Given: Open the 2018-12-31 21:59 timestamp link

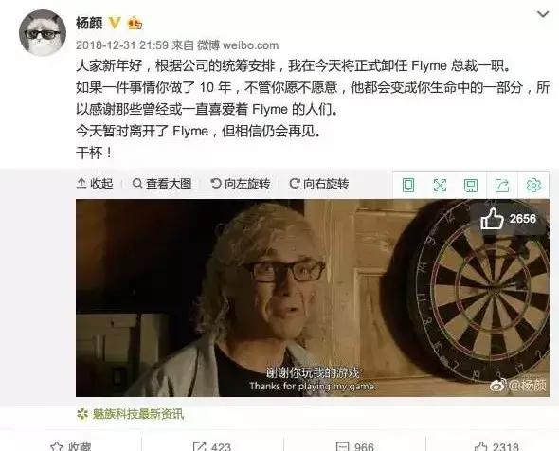Looking at the screenshot, I should tap(122, 45).
